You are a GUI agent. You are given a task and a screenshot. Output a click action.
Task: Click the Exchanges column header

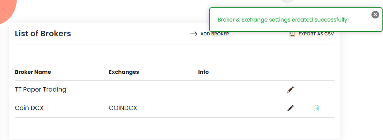[124, 72]
